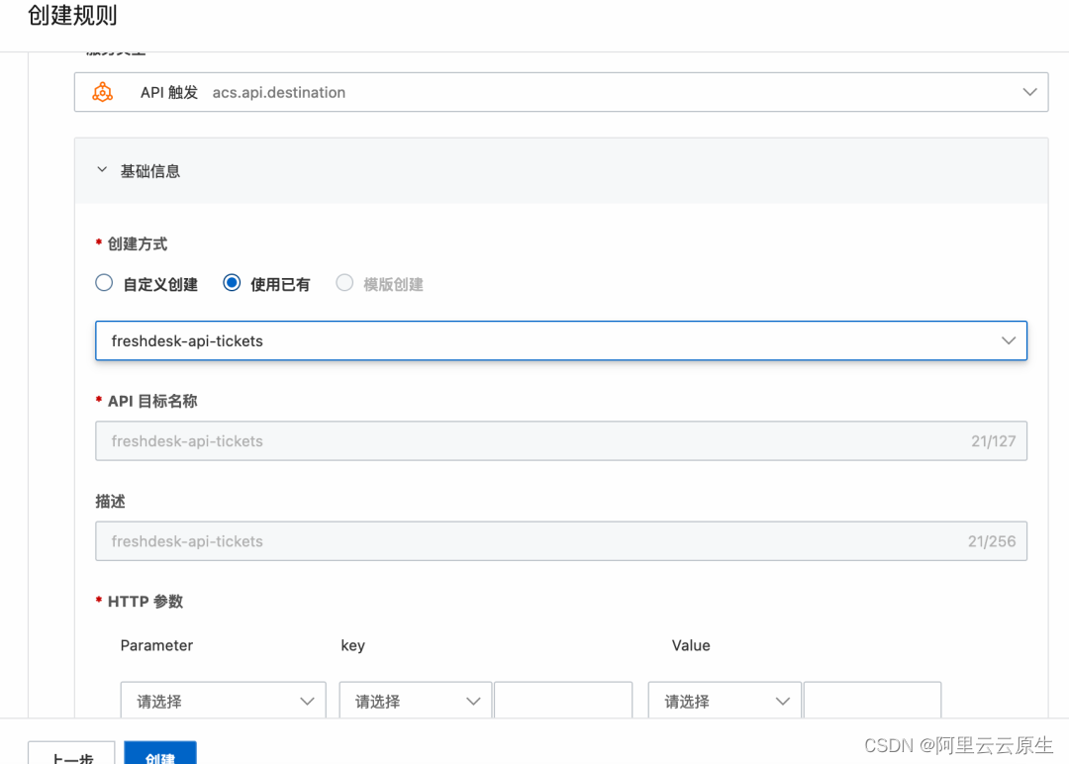
Task: Click the 21/127 character counter
Action: (994, 441)
